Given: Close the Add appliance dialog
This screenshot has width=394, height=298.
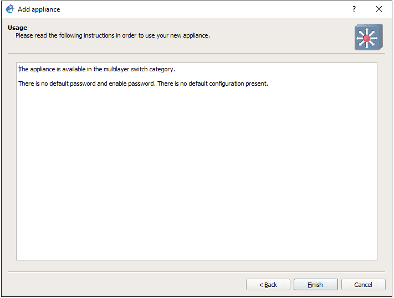Looking at the screenshot, I should click(379, 9).
